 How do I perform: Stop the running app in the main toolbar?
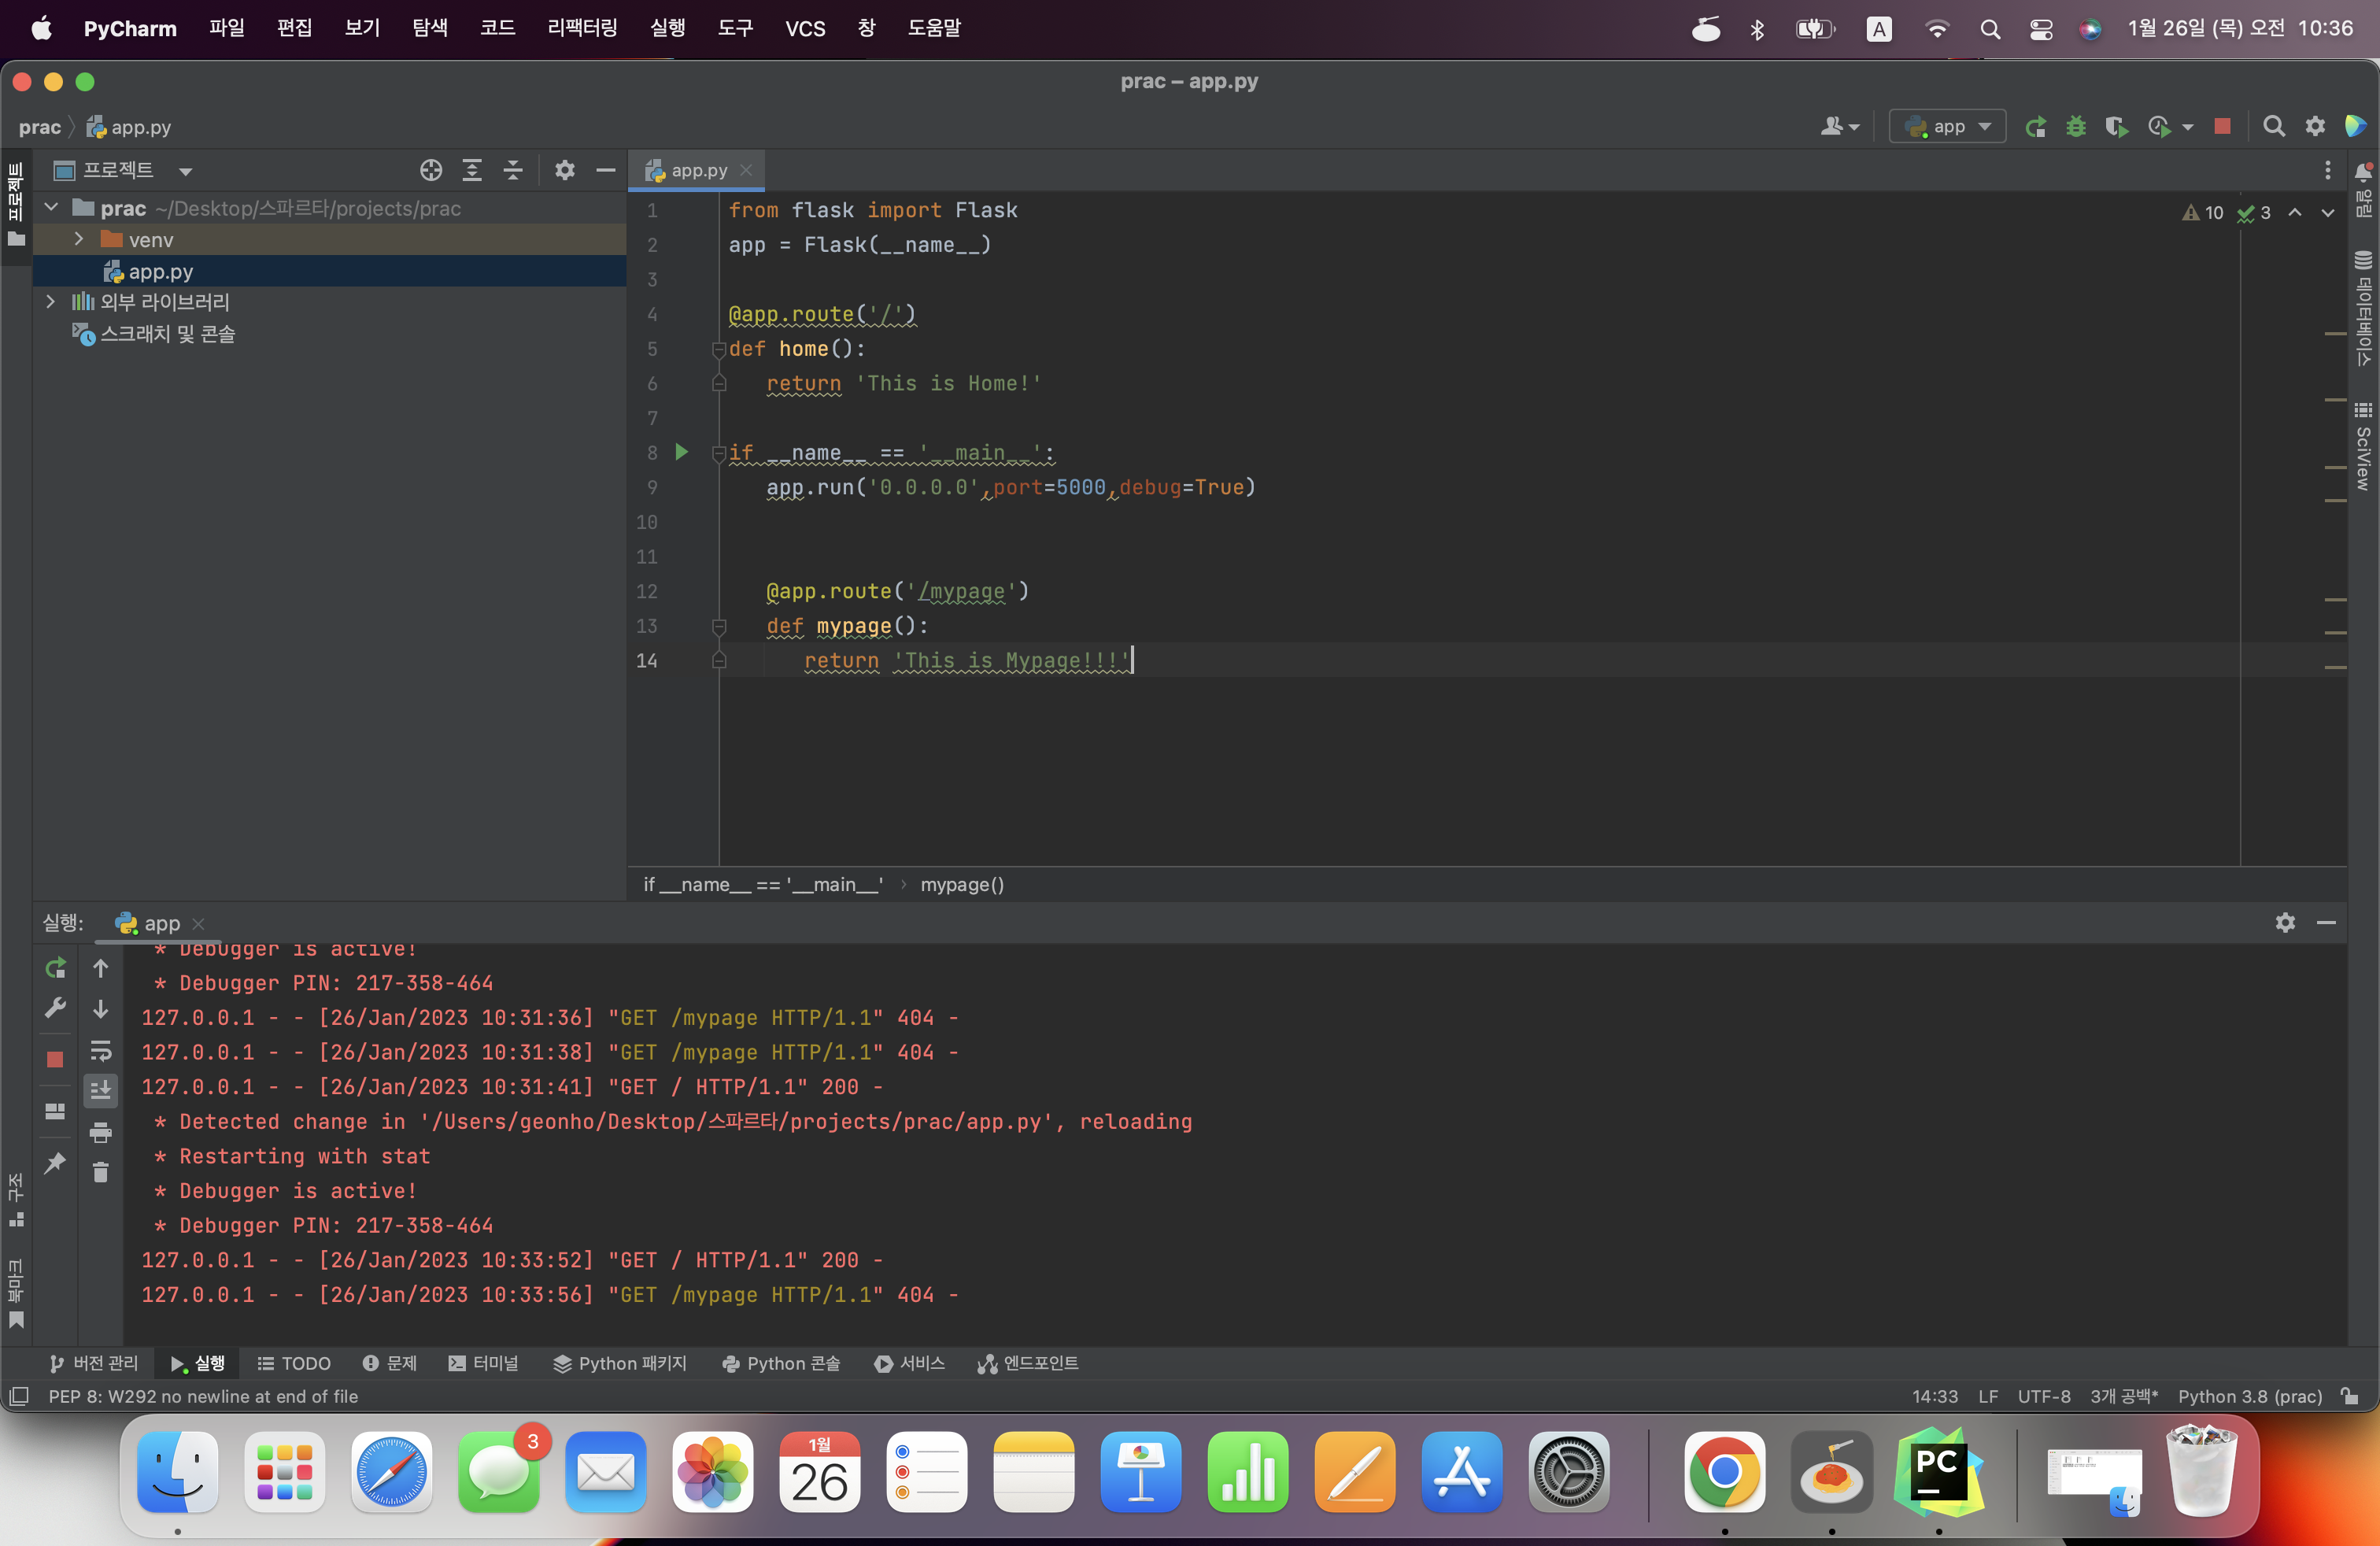click(x=2222, y=127)
